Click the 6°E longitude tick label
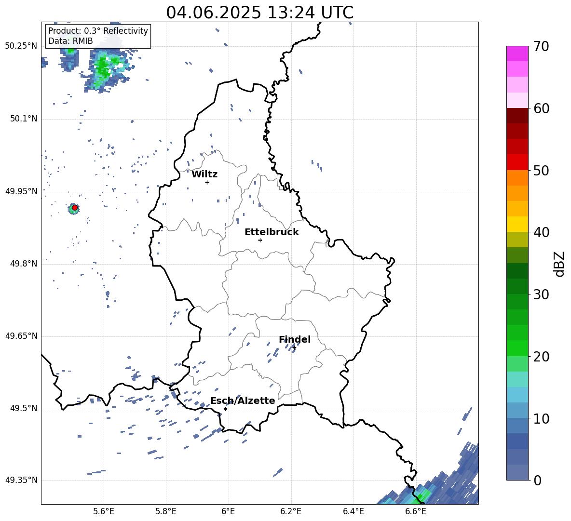Viewport: 571px width, 521px height. (x=228, y=512)
